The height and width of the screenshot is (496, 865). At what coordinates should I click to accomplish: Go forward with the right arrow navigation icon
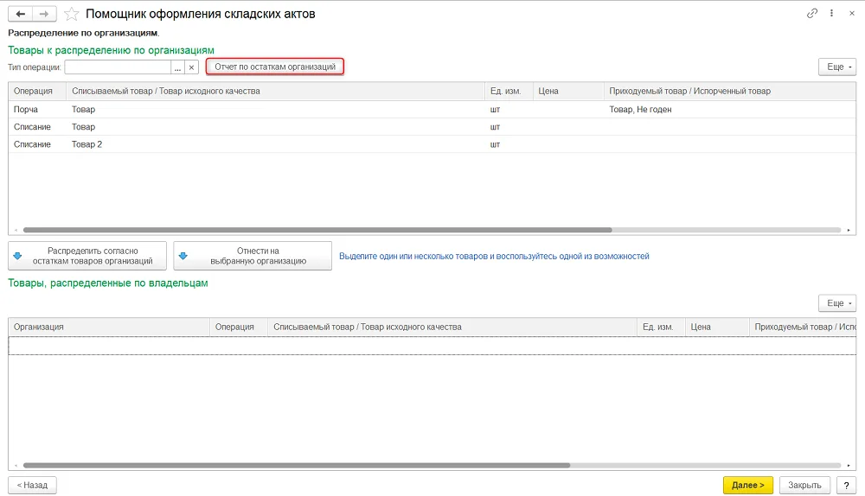(x=44, y=14)
